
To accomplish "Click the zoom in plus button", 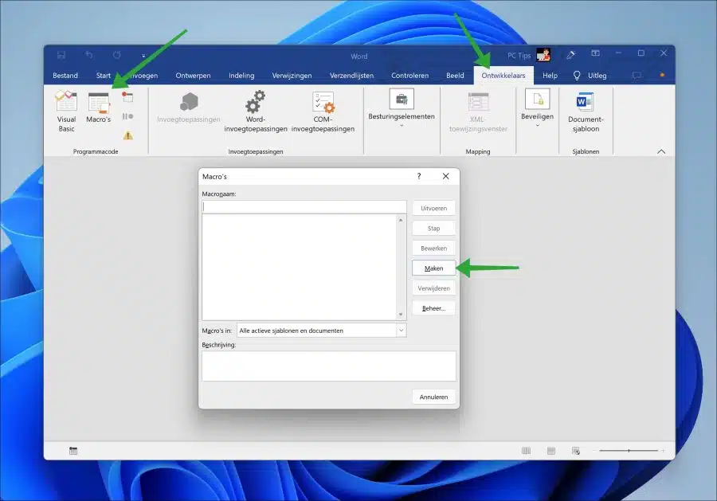I will point(663,451).
